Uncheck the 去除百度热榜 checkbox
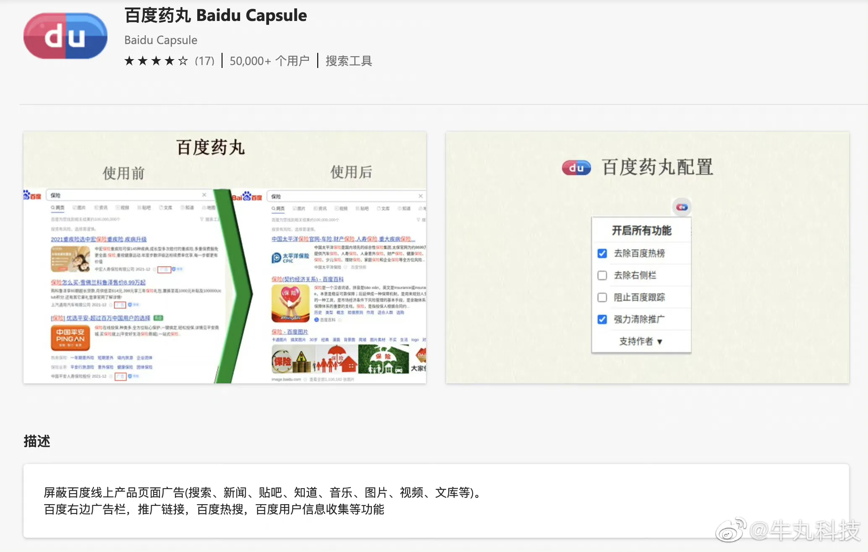This screenshot has height=552, width=868. click(602, 253)
